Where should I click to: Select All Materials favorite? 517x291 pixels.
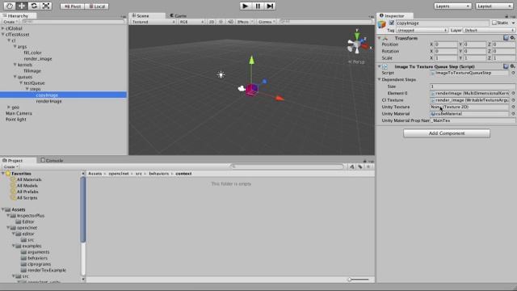[x=29, y=179]
